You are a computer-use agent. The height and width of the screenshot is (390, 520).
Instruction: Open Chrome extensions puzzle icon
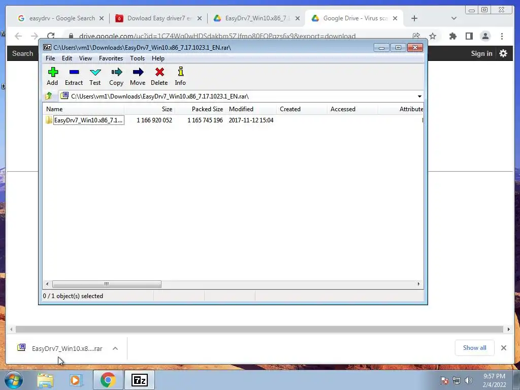(452, 36)
